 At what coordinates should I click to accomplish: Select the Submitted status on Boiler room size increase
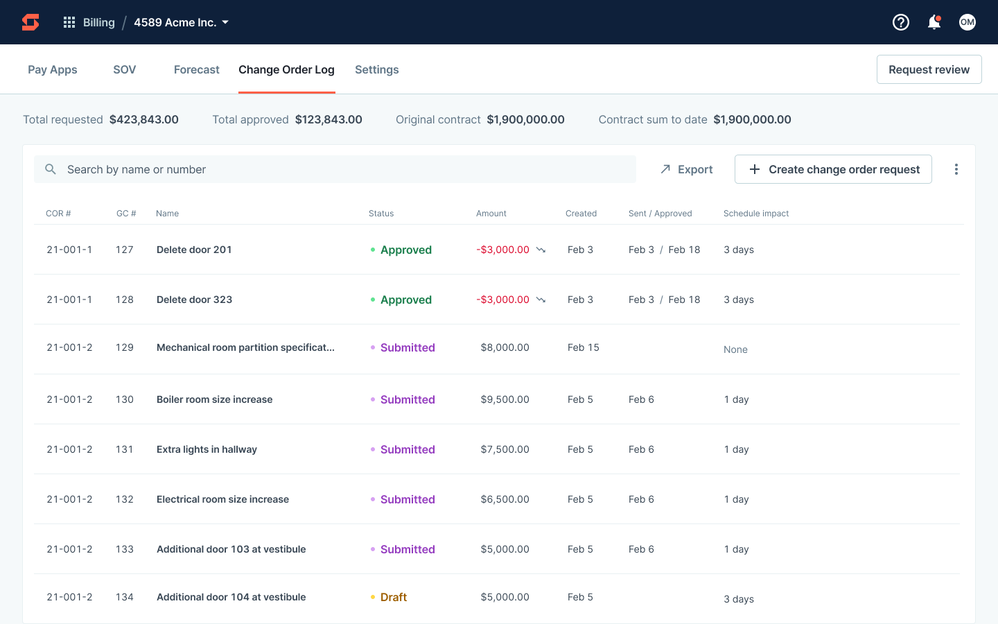tap(408, 399)
